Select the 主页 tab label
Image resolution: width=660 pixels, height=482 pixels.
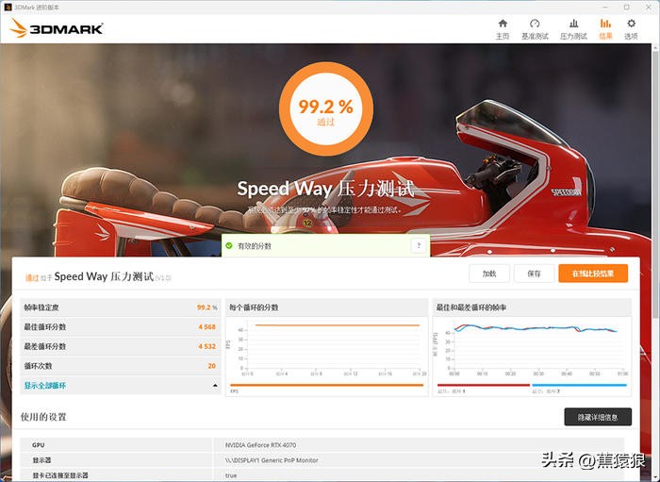503,37
